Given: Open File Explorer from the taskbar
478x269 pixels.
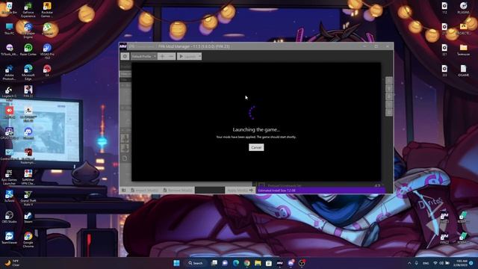Looking at the screenshot, I should [258, 263].
